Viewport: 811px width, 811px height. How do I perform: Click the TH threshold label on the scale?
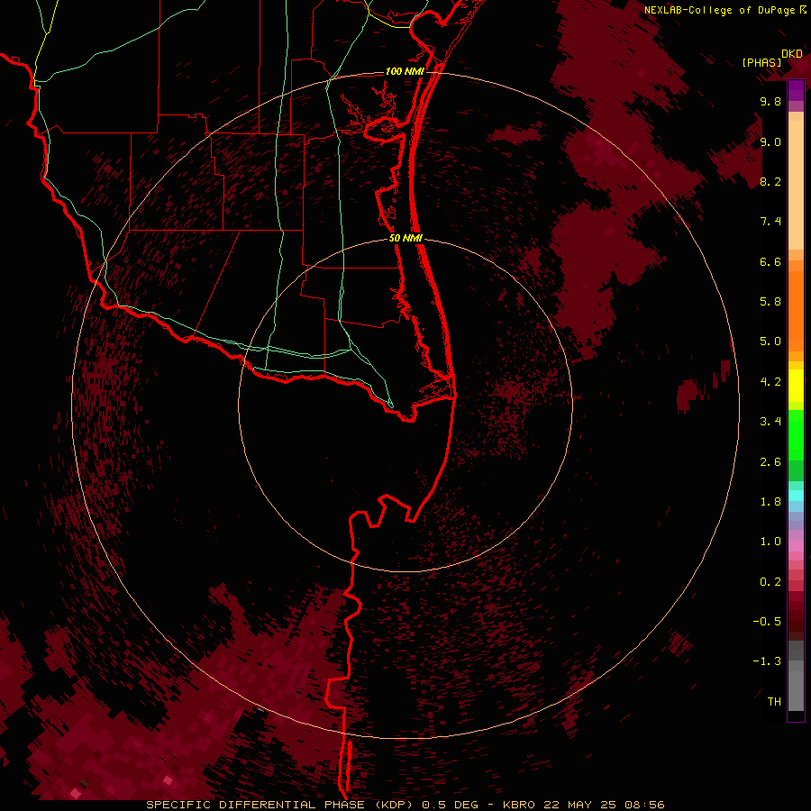[774, 702]
